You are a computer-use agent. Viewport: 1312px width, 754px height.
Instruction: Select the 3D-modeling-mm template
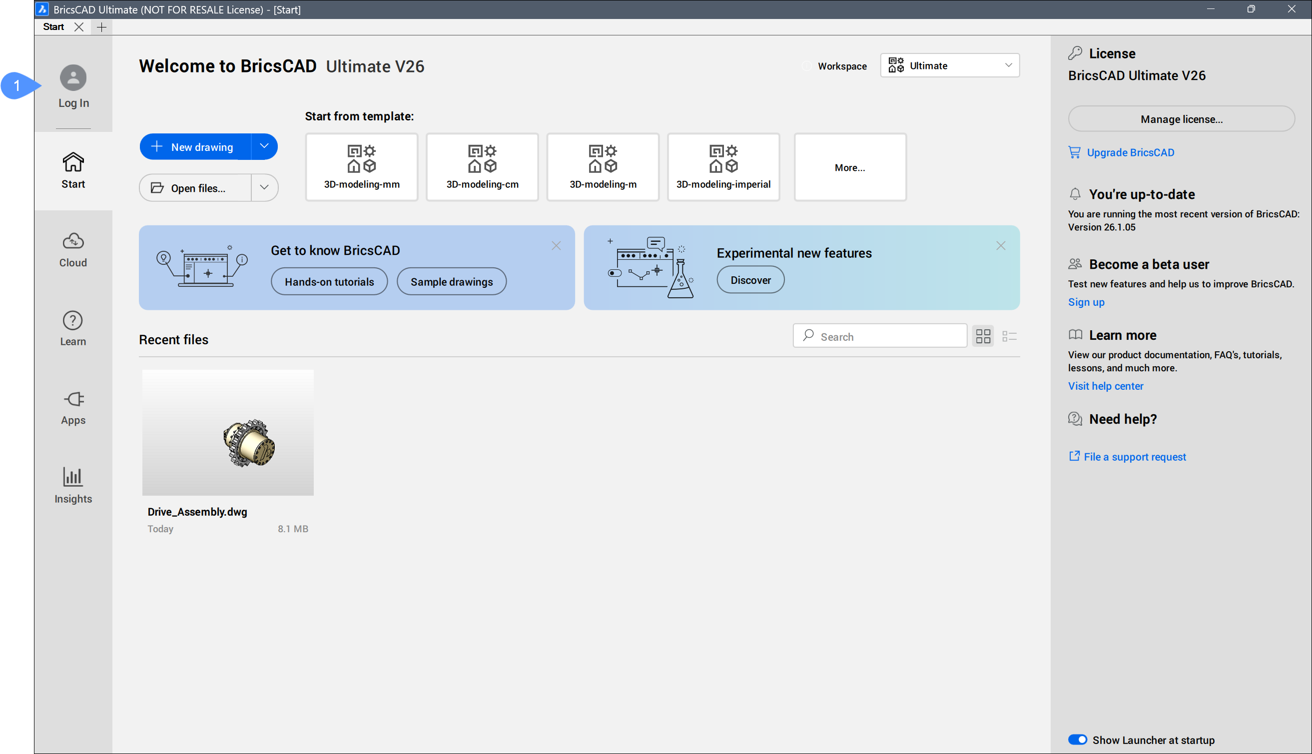(x=361, y=167)
